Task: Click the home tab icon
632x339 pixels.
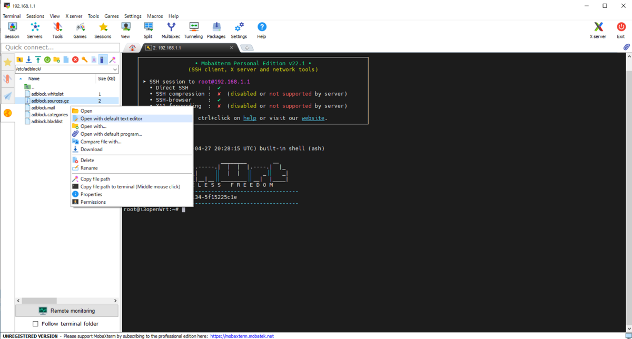Action: (x=132, y=48)
